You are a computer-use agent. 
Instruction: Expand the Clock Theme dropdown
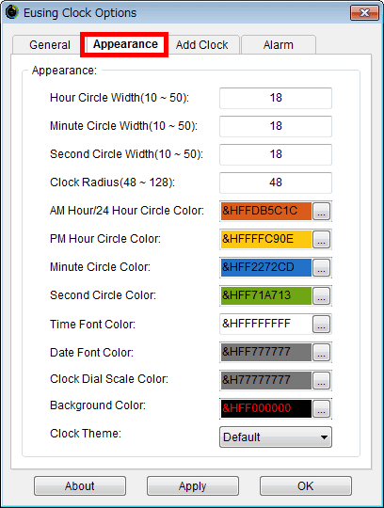pyautogui.click(x=276, y=437)
